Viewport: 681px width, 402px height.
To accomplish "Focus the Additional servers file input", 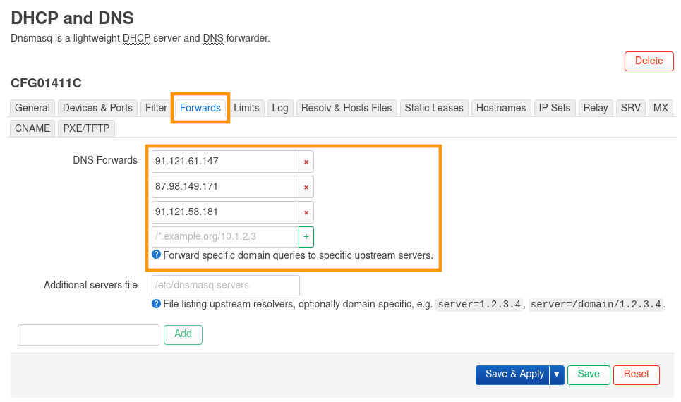I will pos(226,286).
